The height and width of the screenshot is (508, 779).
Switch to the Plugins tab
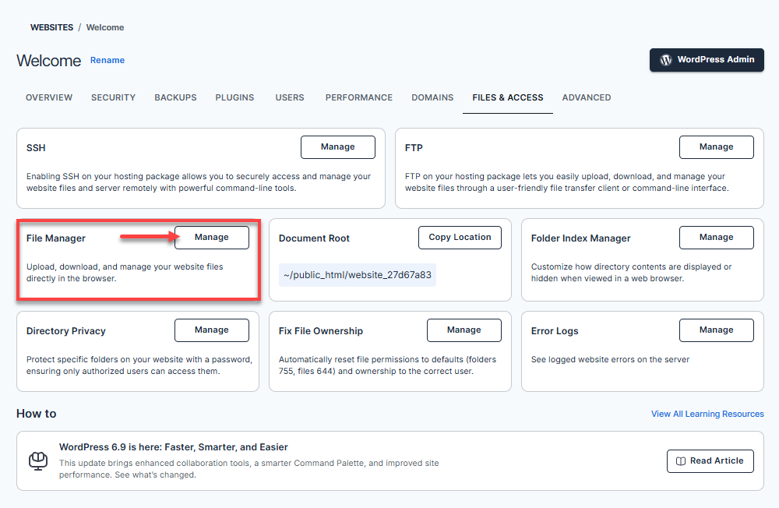pos(234,98)
